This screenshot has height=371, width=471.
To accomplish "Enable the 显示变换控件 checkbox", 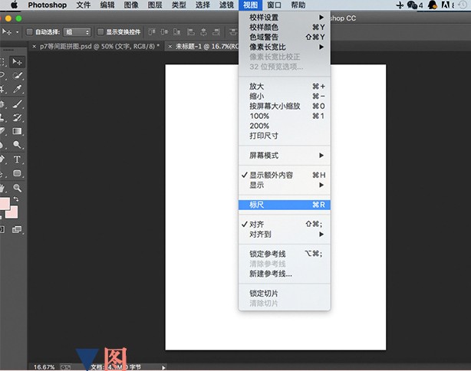I will [100, 32].
